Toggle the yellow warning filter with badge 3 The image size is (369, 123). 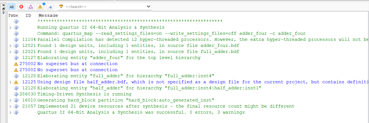(40, 7)
